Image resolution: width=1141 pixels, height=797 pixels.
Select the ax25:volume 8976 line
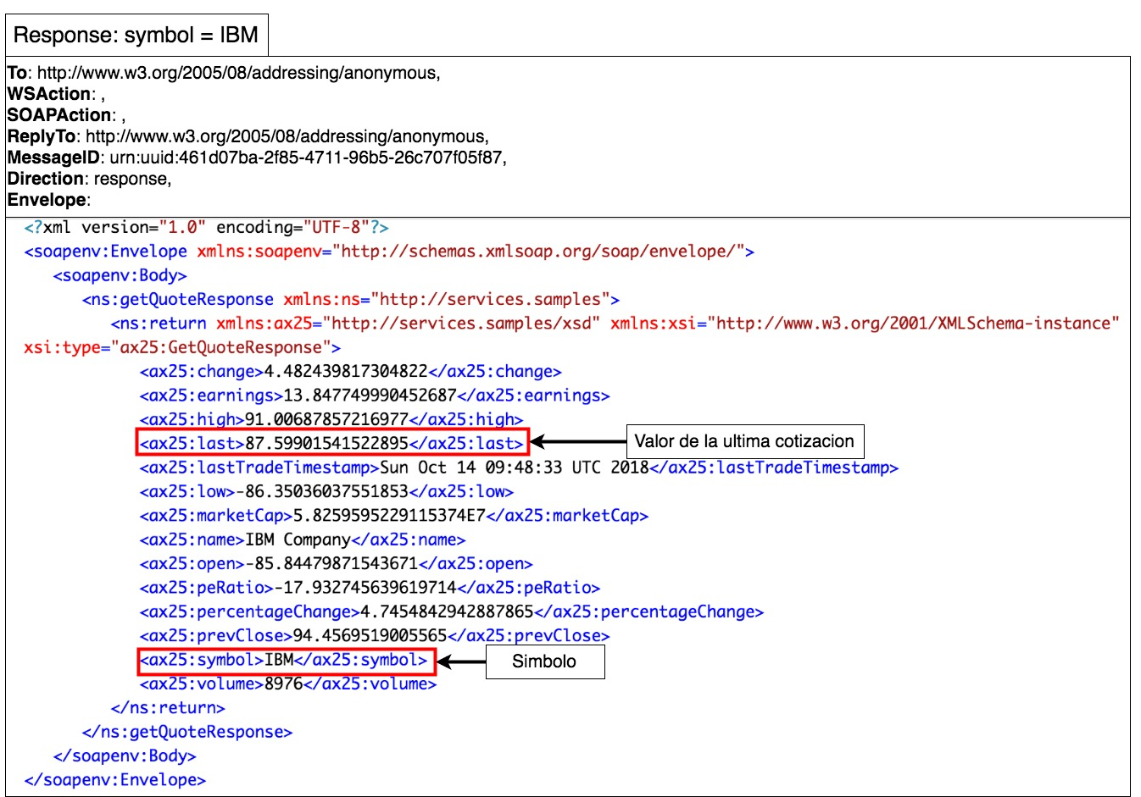287,684
